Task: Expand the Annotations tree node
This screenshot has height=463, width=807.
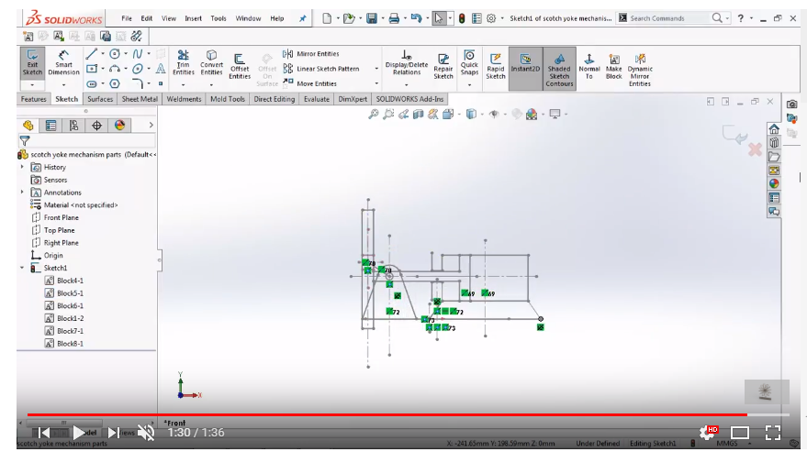Action: [x=23, y=193]
